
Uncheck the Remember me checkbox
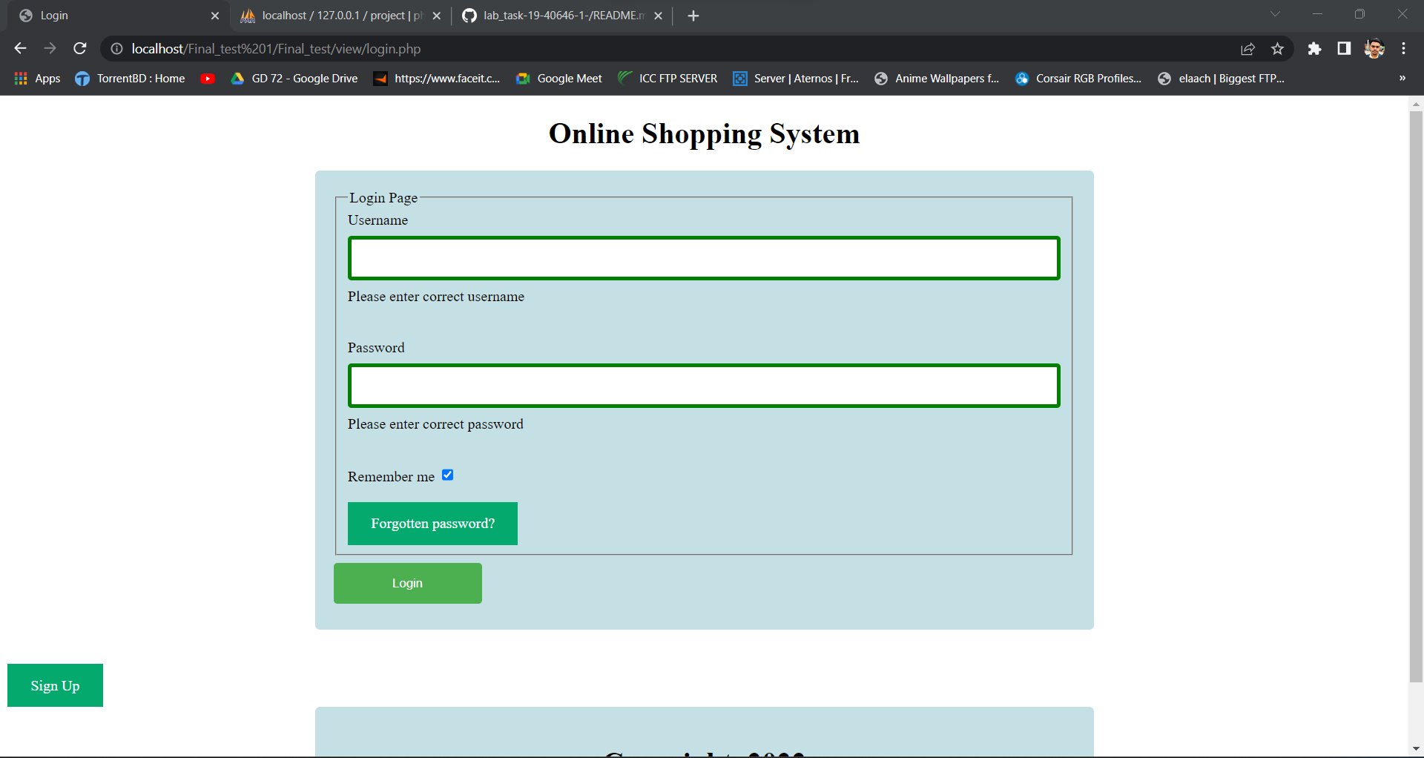(447, 475)
